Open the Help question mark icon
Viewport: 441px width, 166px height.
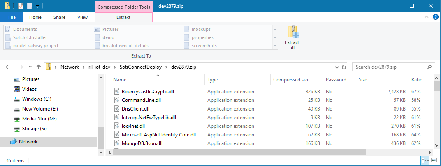tap(435, 17)
